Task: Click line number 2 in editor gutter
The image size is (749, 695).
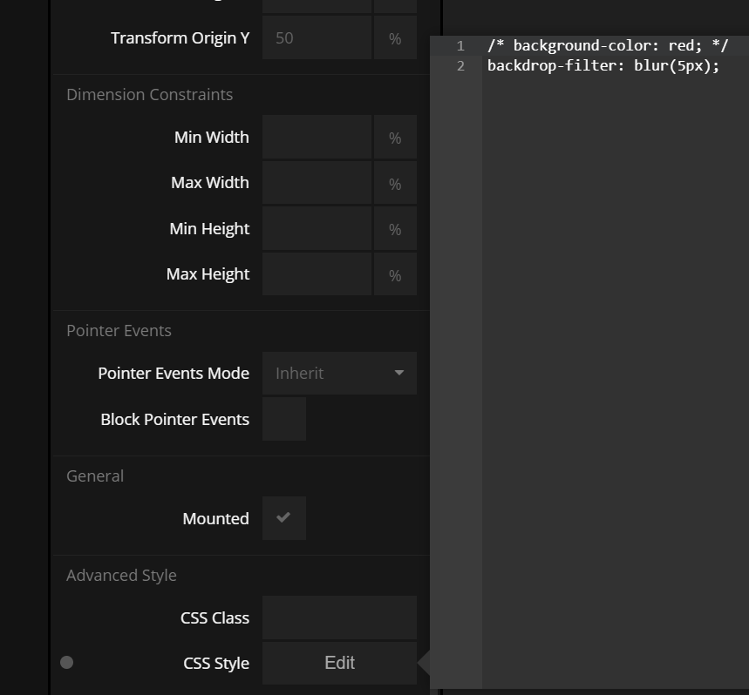Action: point(460,65)
